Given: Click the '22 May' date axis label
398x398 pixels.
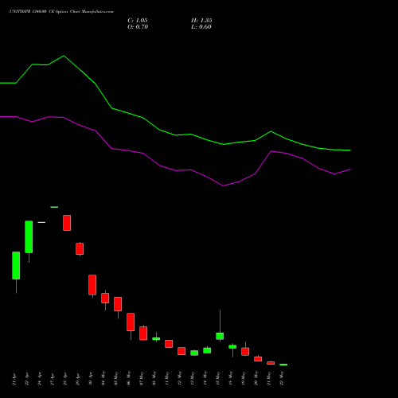Looking at the screenshot, I should 282,378.
